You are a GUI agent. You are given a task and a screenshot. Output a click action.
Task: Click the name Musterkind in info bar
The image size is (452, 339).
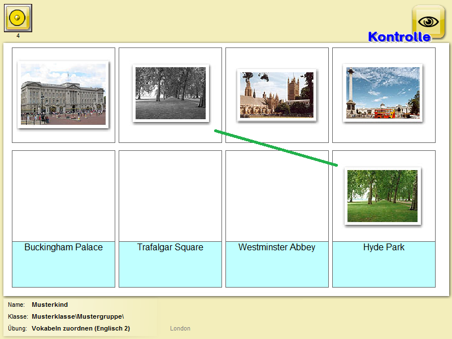coord(50,305)
